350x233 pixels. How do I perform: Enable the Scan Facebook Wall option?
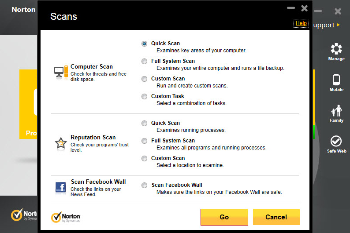pos(145,185)
